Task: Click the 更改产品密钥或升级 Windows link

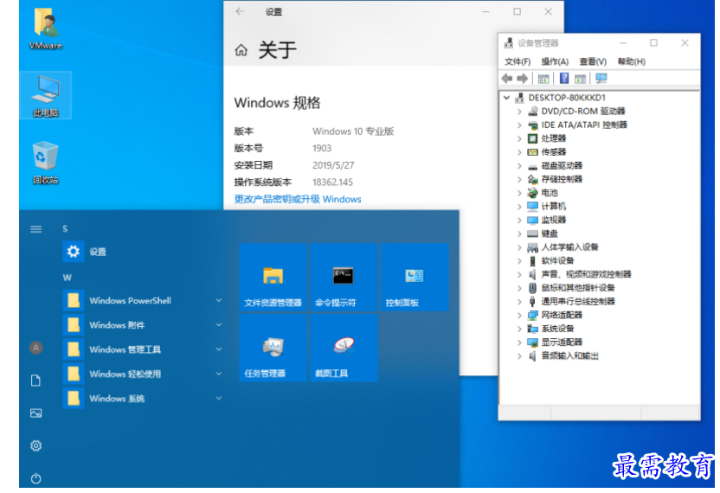Action: click(x=298, y=199)
